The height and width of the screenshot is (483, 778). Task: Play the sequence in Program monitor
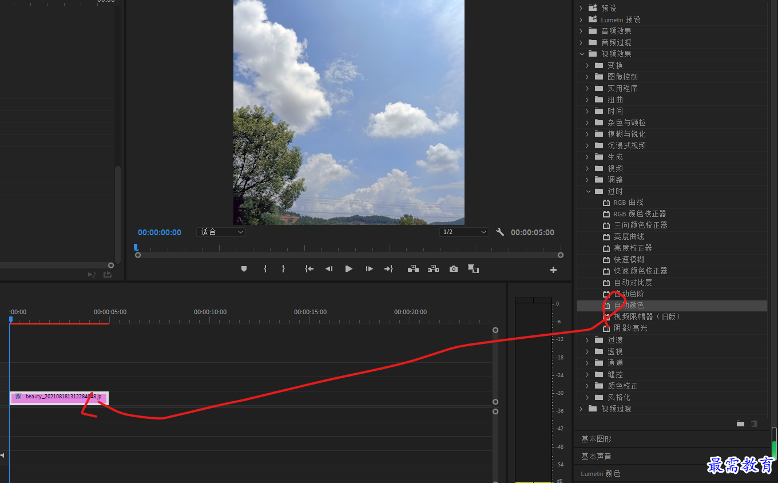click(349, 269)
